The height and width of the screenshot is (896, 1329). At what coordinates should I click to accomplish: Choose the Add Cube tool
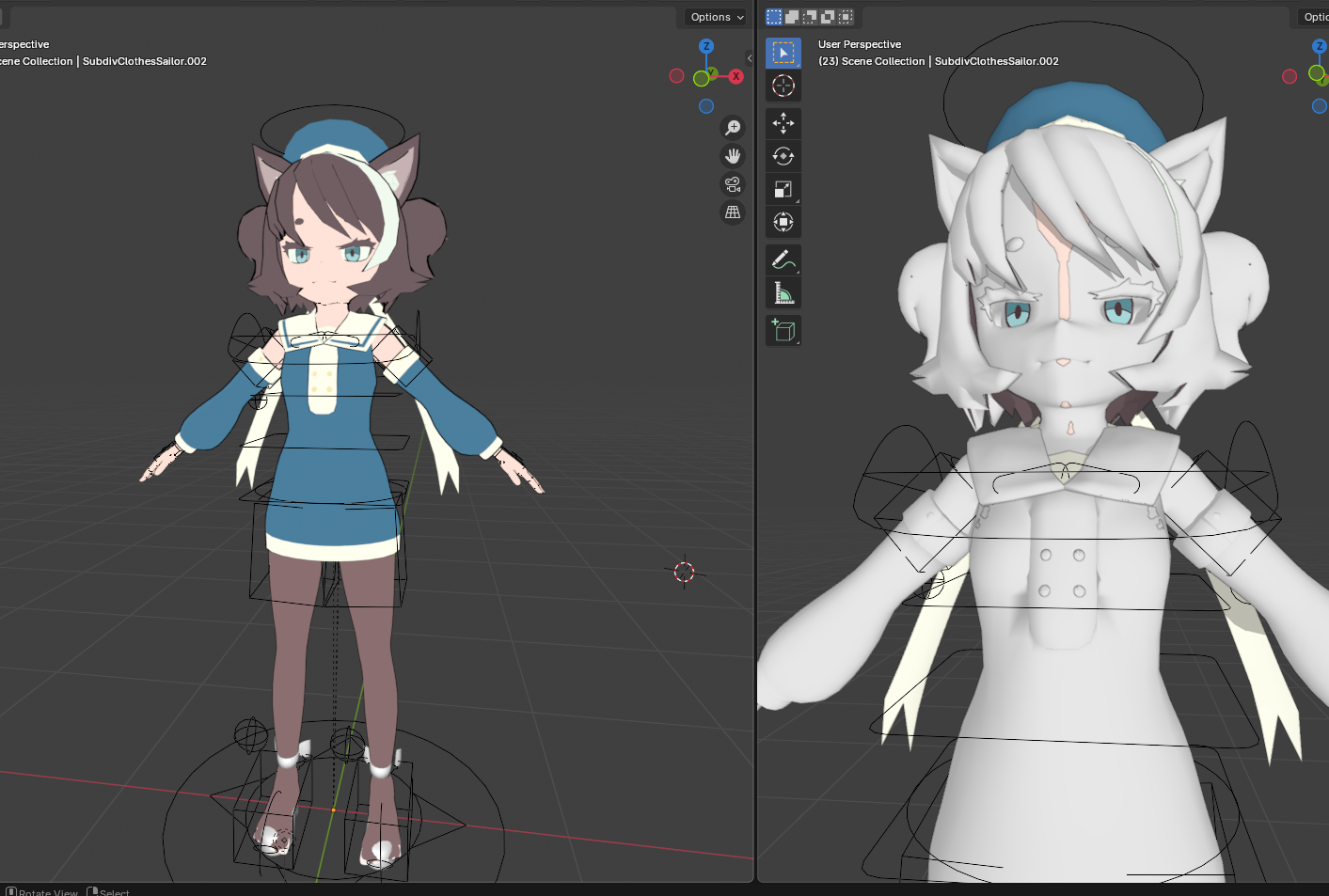click(x=783, y=330)
